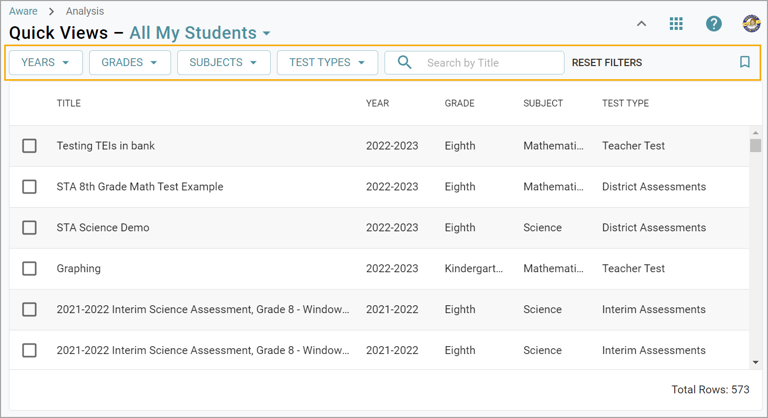Click the YEAR column header

[377, 103]
